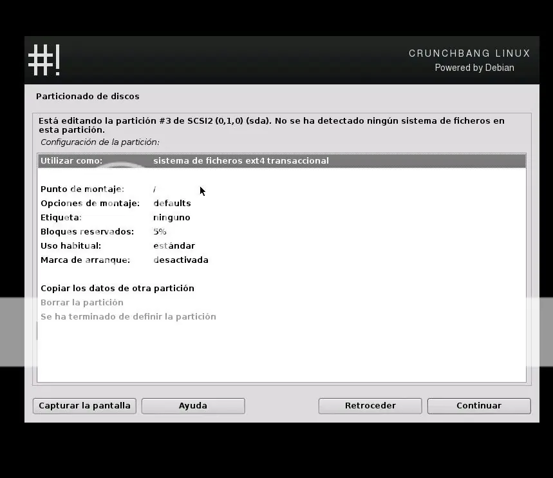Click the 'Configuración de la partición:' label
The height and width of the screenshot is (478, 553).
tap(100, 142)
